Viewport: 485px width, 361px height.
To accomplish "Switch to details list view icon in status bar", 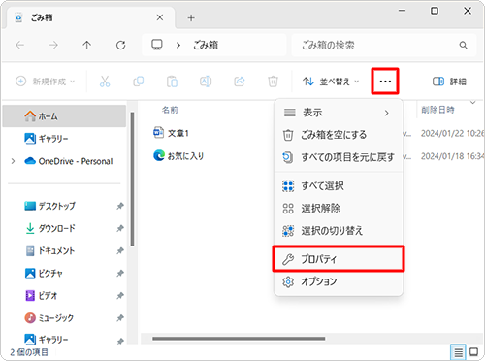I will 458,352.
